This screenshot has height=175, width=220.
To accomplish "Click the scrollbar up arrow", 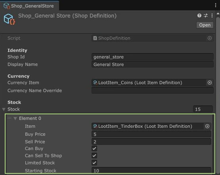I will coord(218,14).
